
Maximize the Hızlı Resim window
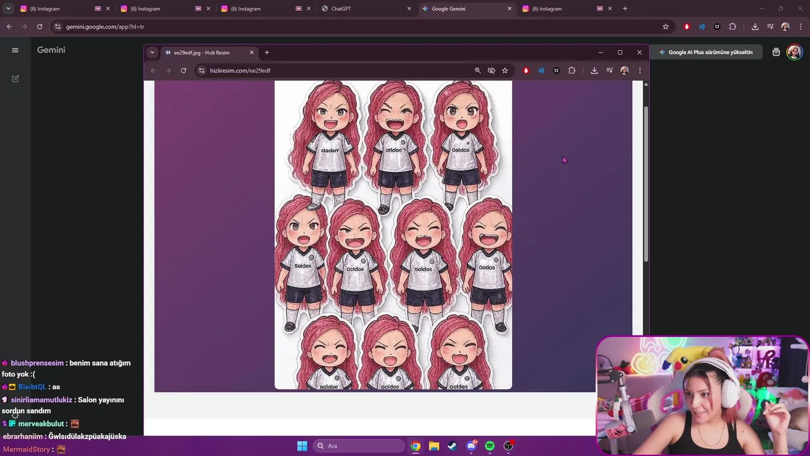[x=620, y=53]
